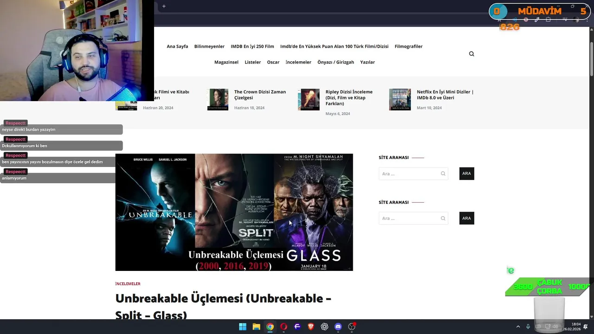
Task: Open The Crown Dizisi Zaman Çizelgesi article
Action: coord(260,95)
